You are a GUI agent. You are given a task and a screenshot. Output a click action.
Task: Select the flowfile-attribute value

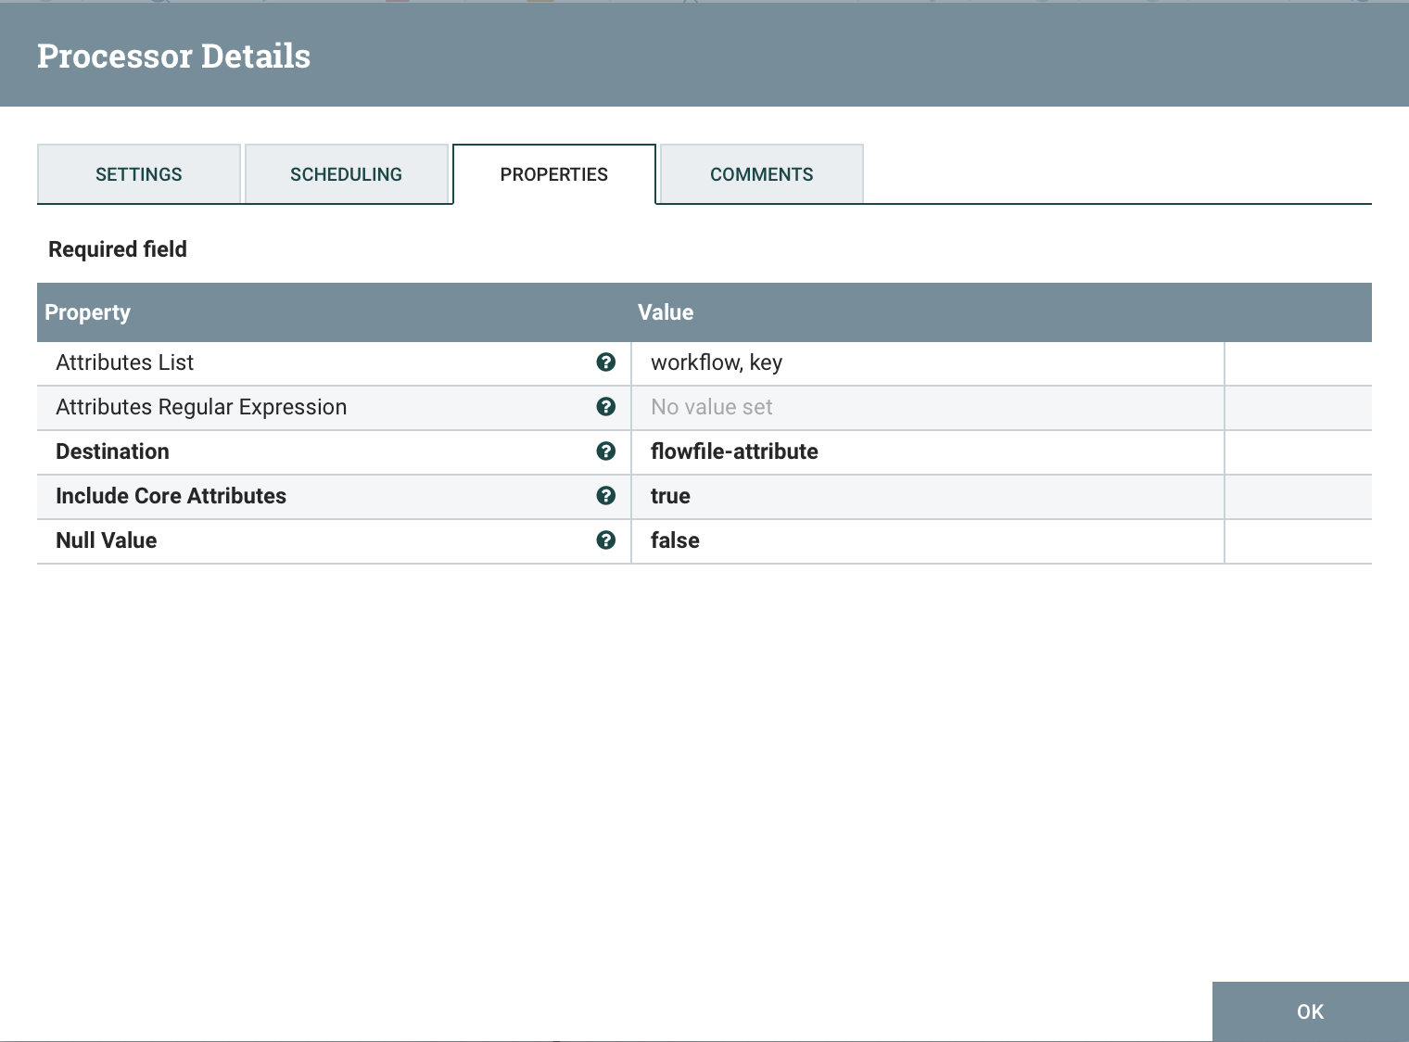click(x=927, y=451)
